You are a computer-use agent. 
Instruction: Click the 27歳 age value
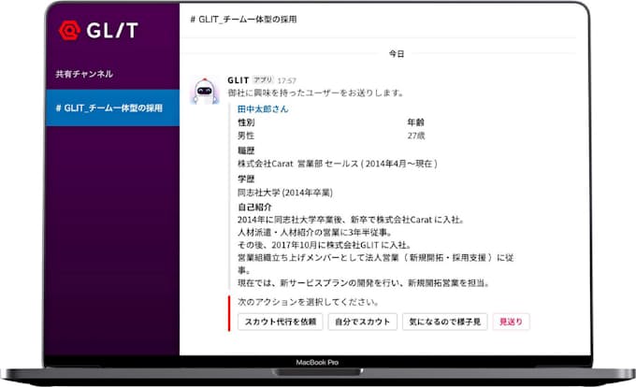tap(417, 136)
